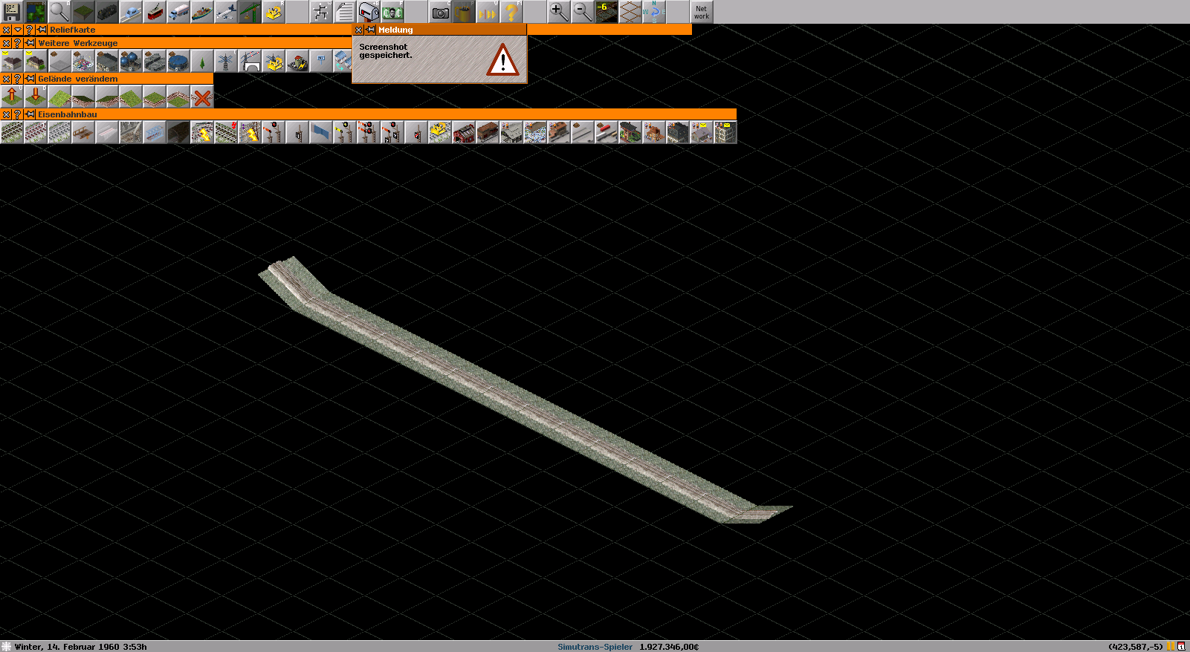Pin the Meldung message window

[370, 30]
